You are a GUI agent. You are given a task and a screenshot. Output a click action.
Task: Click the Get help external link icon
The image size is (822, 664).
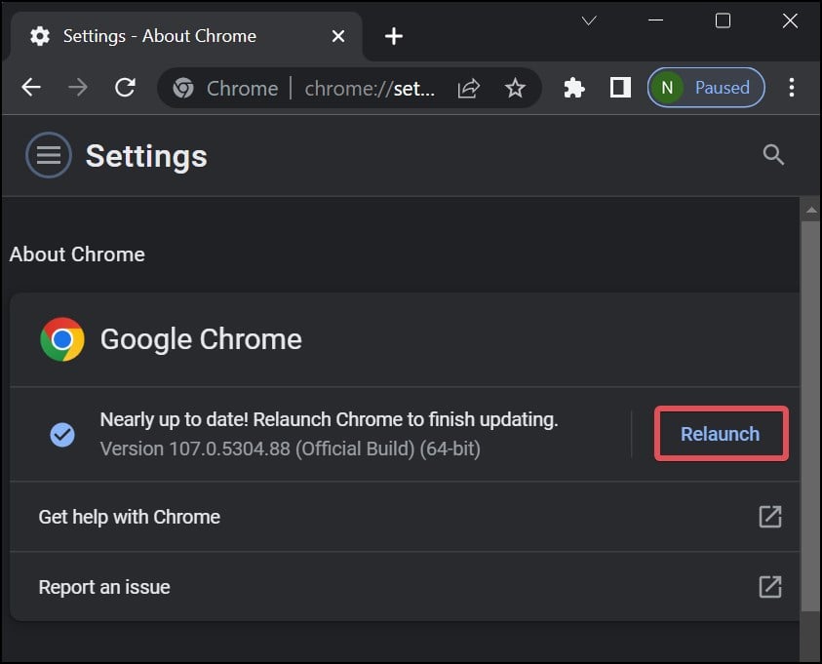click(x=770, y=517)
